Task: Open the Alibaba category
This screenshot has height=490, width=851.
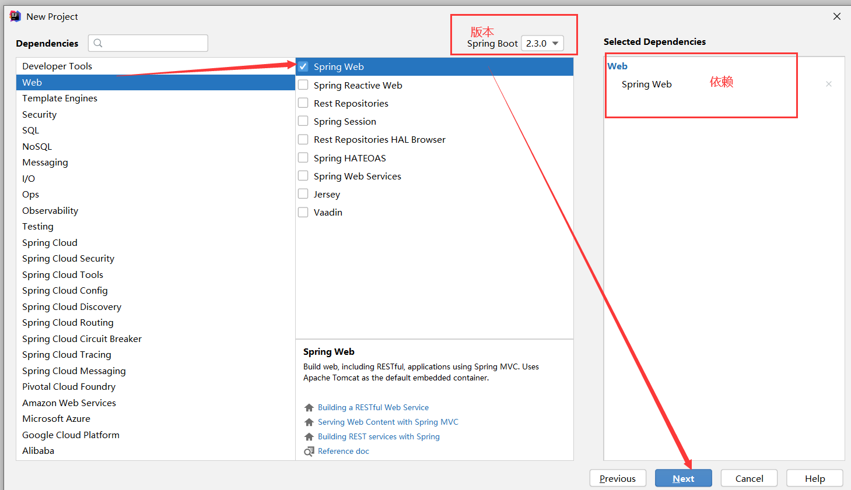Action: coord(156,451)
